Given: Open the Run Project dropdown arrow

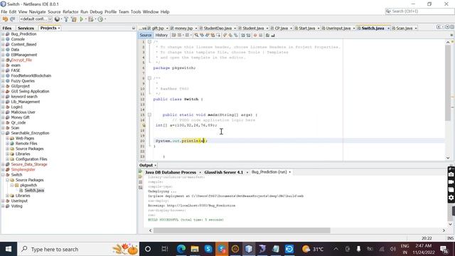Looking at the screenshot, I should click(x=86, y=19).
